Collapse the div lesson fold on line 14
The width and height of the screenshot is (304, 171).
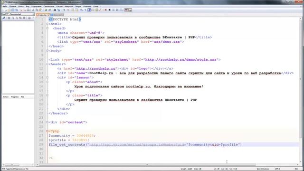click(47, 77)
